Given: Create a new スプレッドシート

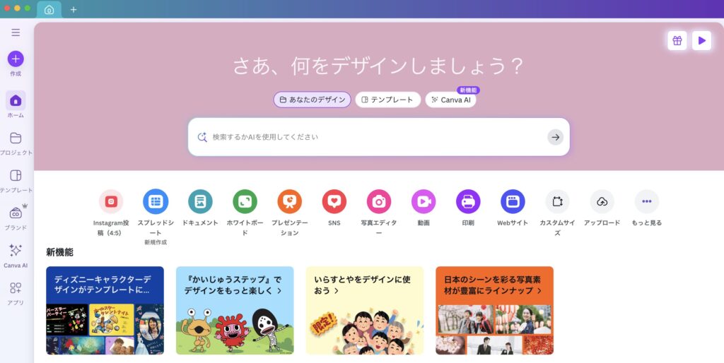Looking at the screenshot, I should coord(156,201).
